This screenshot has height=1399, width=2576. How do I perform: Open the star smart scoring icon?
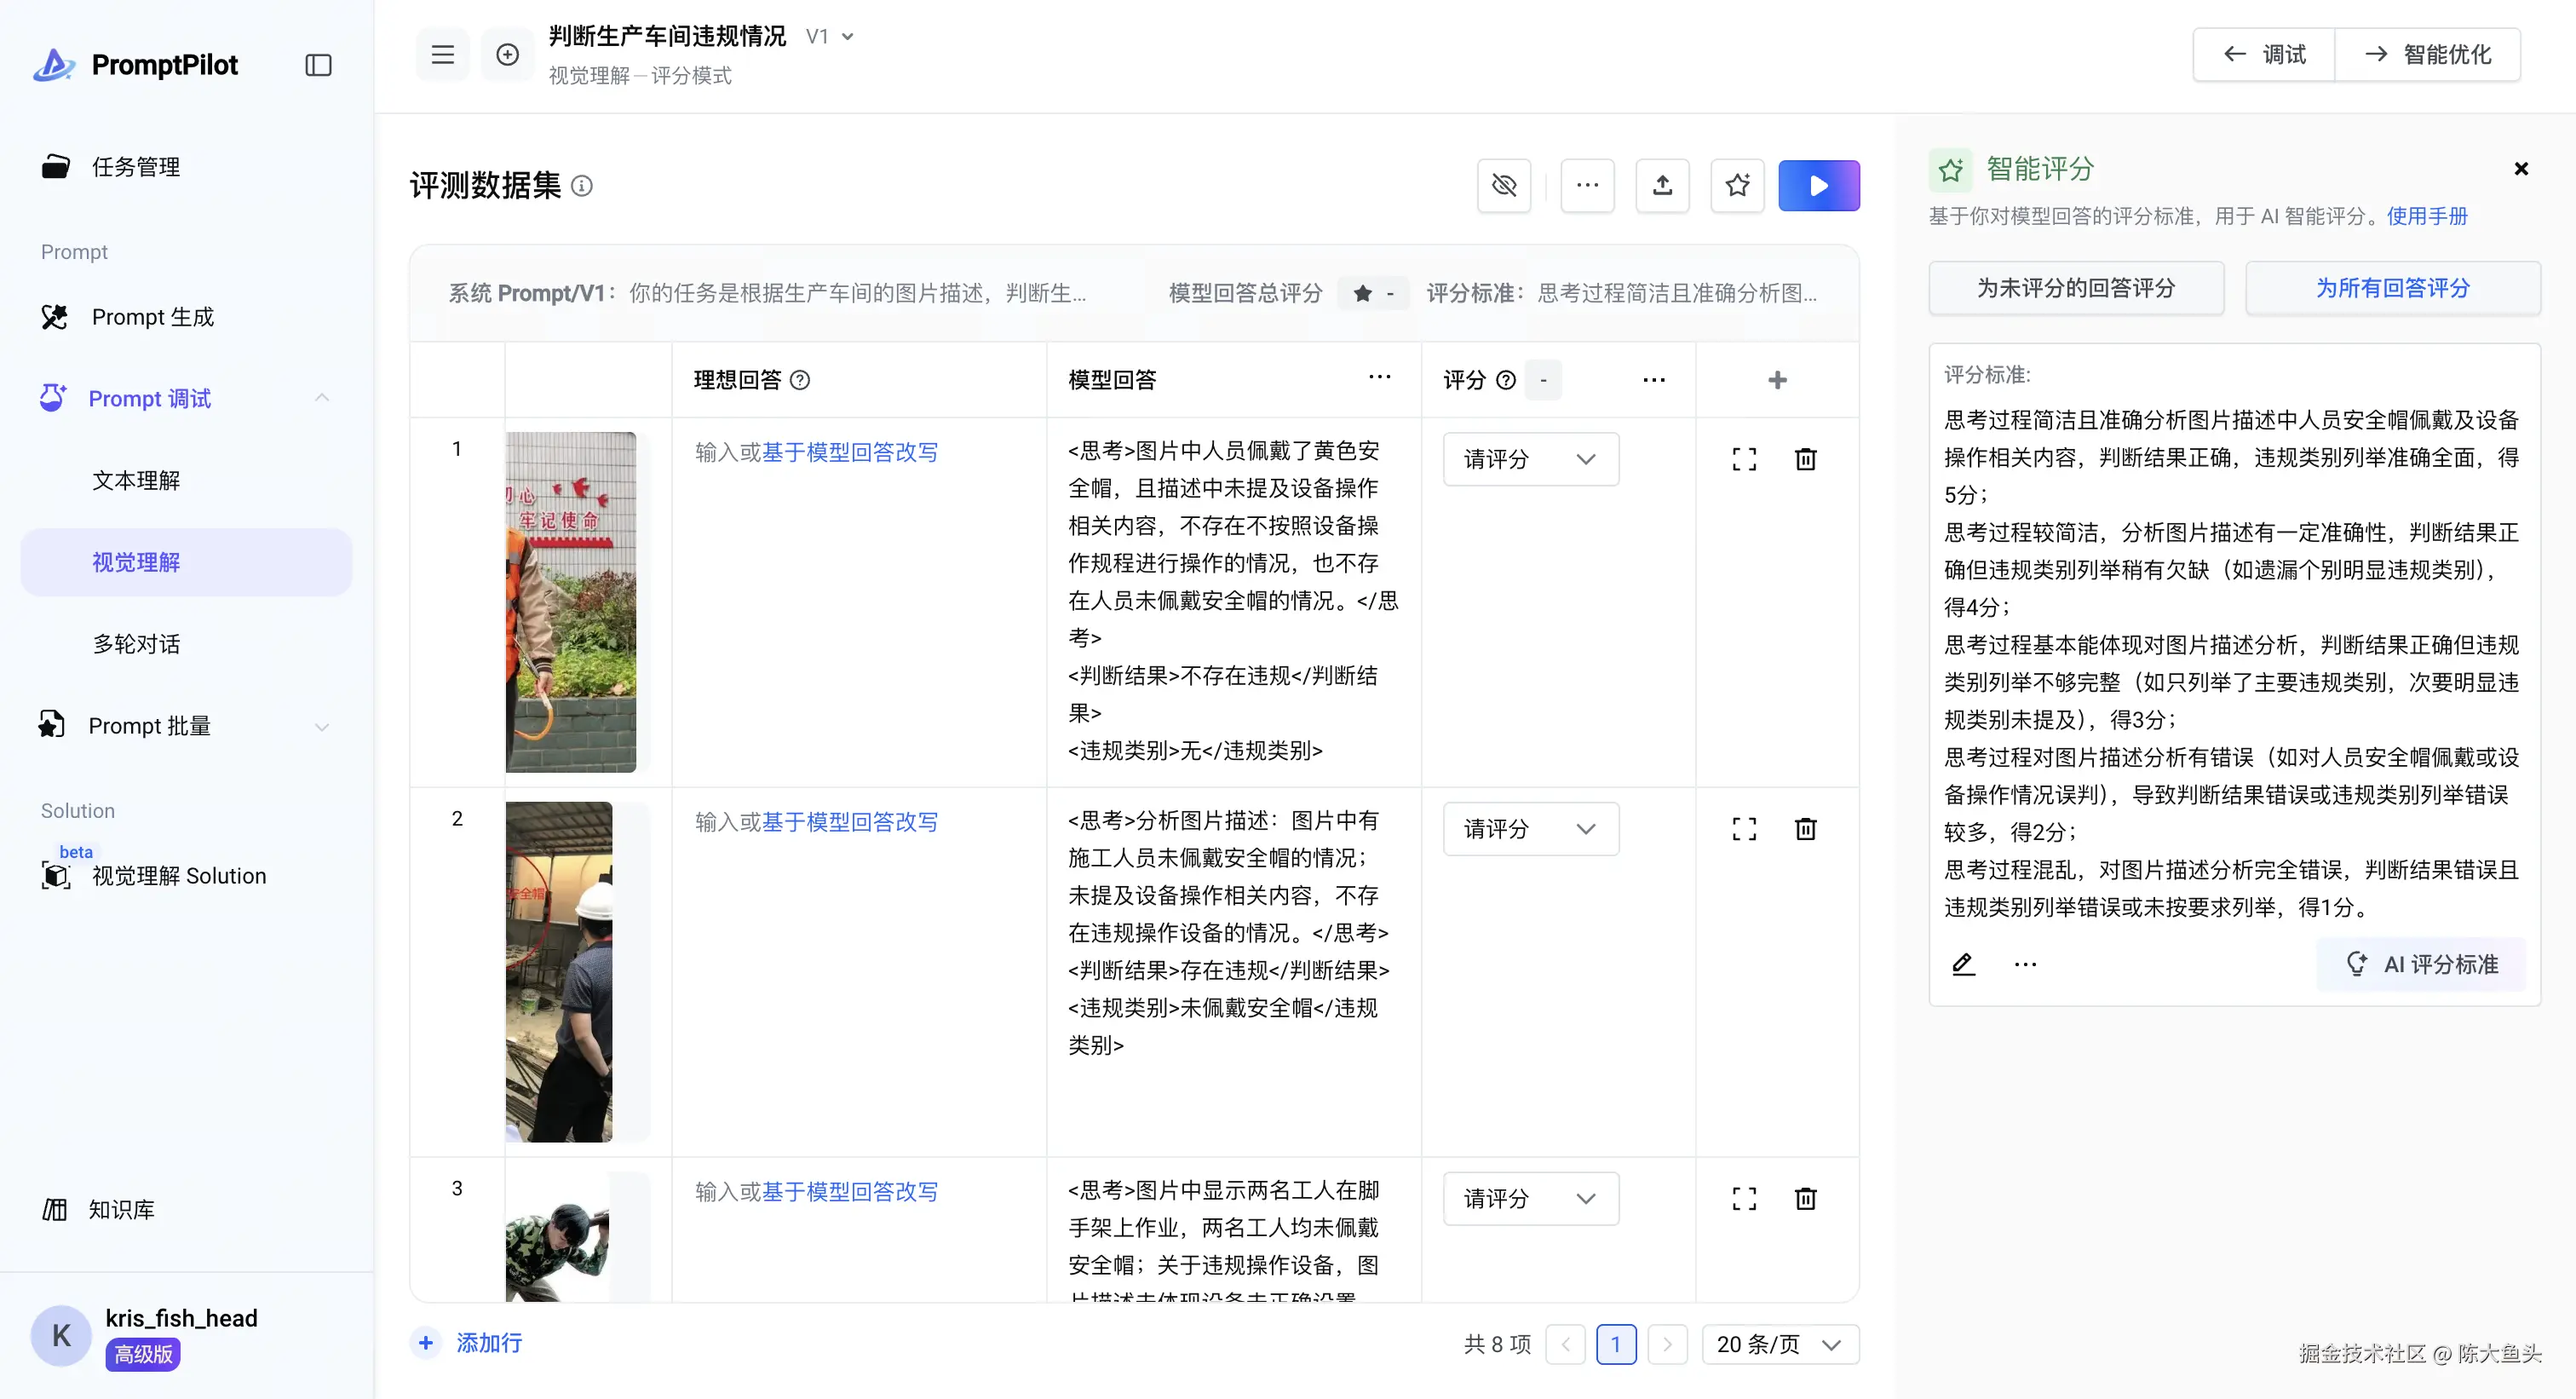tap(1737, 185)
